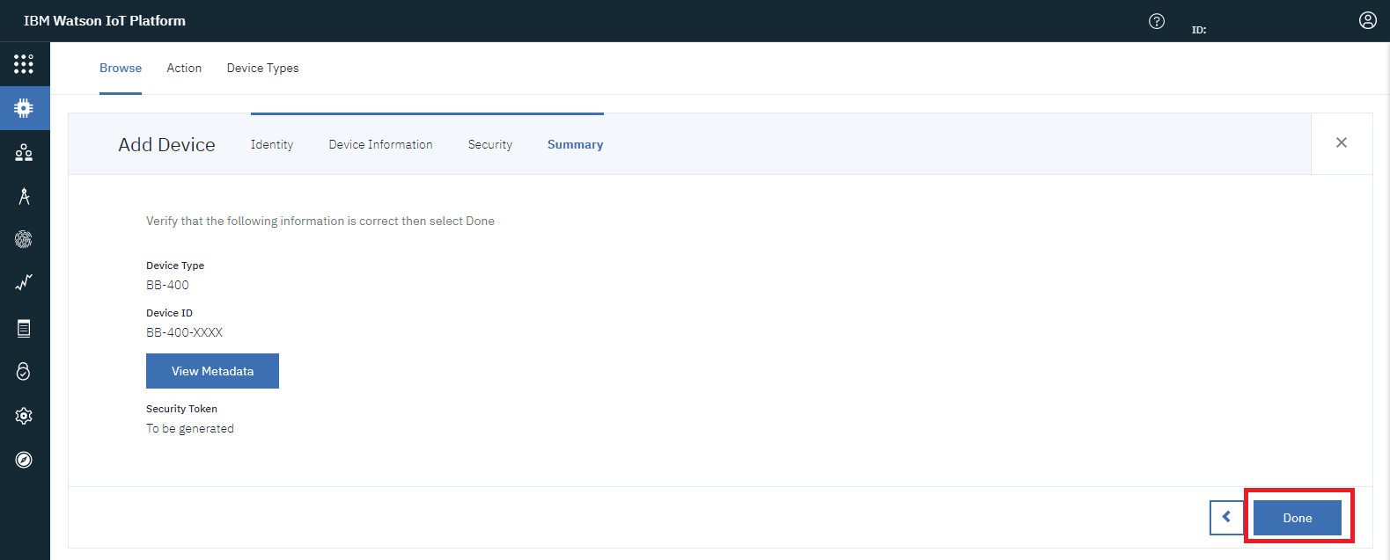The height and width of the screenshot is (560, 1390).
Task: Open the help question mark icon
Action: [1157, 21]
